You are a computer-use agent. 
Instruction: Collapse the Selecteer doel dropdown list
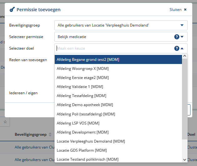(182, 48)
